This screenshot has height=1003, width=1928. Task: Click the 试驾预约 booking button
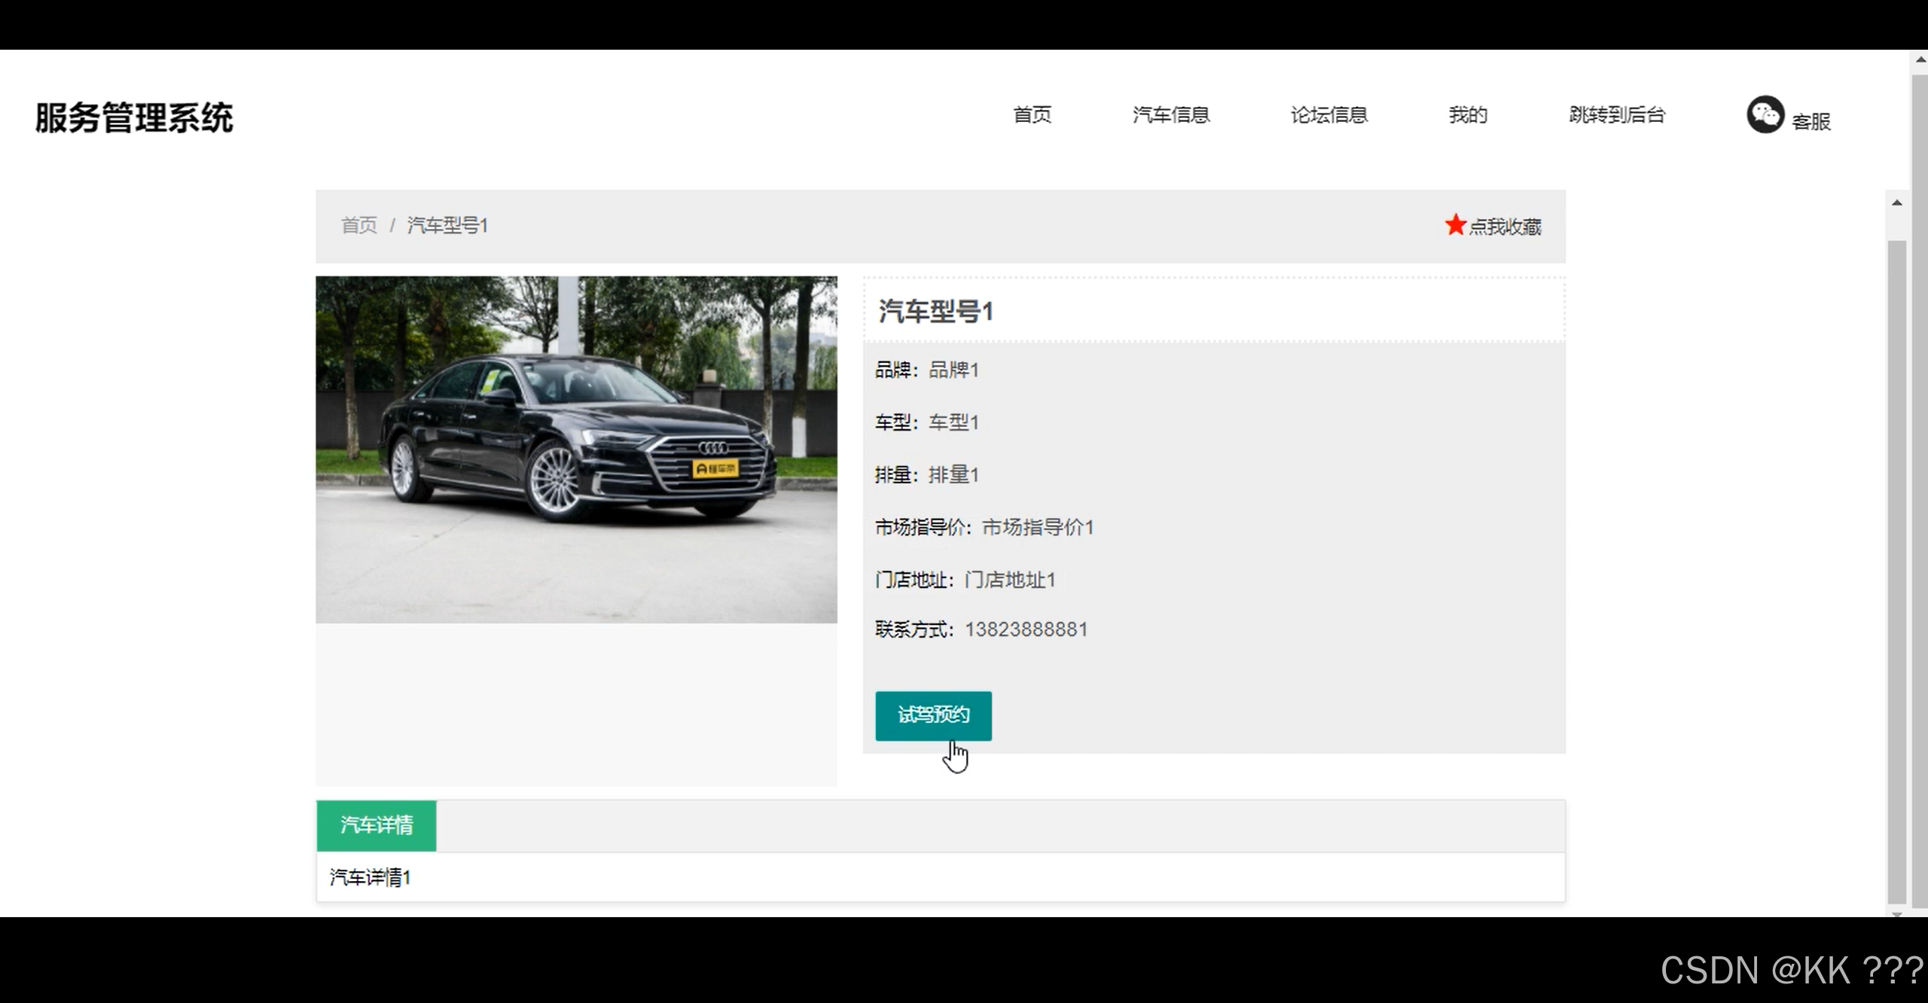pos(933,715)
